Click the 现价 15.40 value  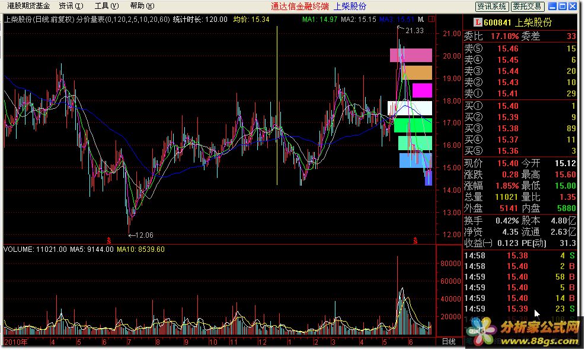point(508,163)
